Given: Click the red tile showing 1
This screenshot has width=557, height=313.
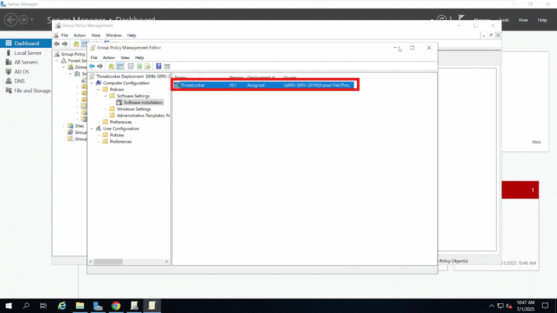Looking at the screenshot, I should (520, 190).
